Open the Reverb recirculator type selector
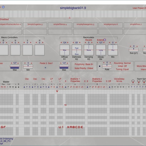The width and height of the screenshot is (146, 146). 89,40
